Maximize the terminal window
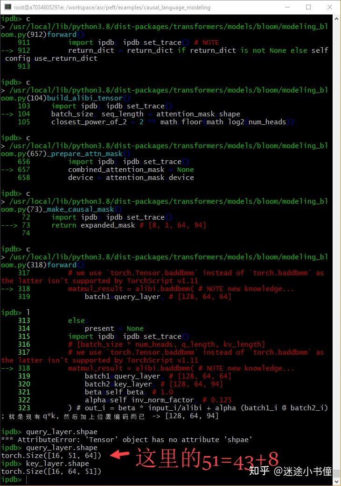The width and height of the screenshot is (341, 486). (308, 7)
